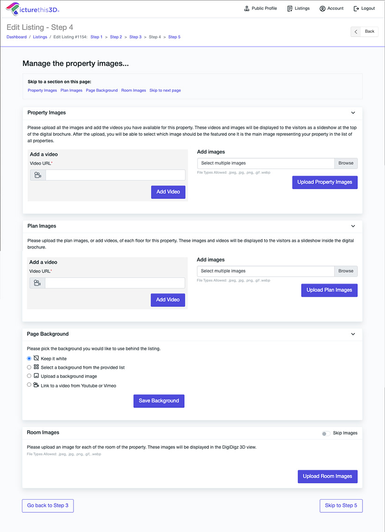Click the Back button chevron icon
385x532 pixels.
pyautogui.click(x=356, y=31)
